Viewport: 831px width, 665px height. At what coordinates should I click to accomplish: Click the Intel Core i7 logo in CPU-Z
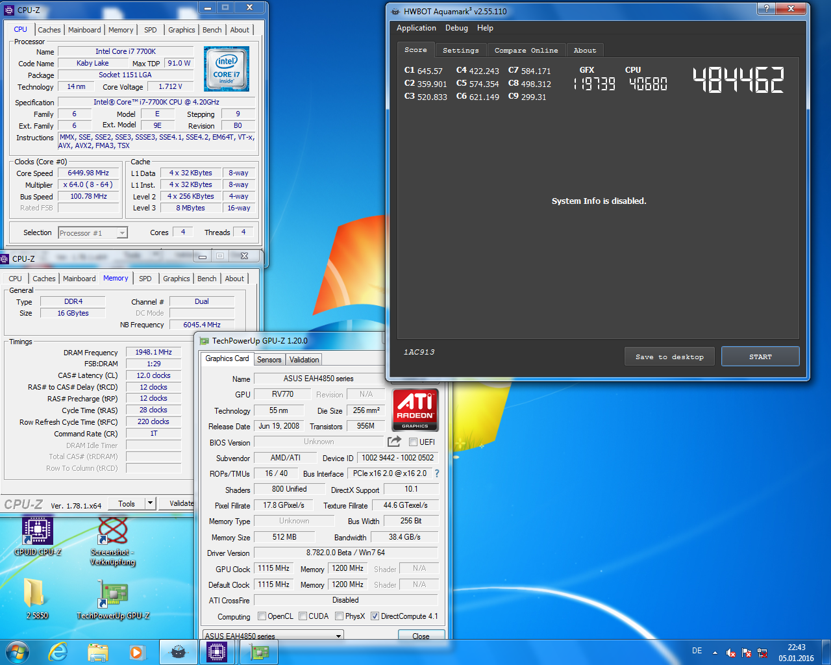(x=227, y=68)
